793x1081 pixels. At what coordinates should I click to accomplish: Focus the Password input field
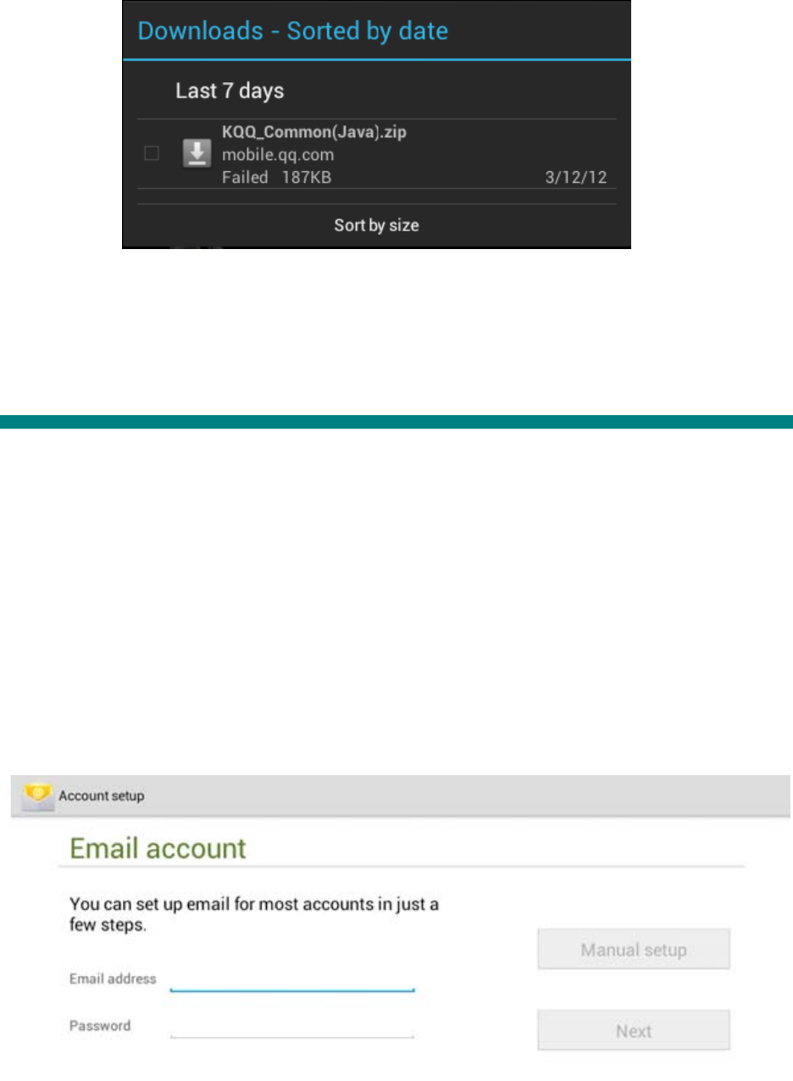(x=292, y=1027)
